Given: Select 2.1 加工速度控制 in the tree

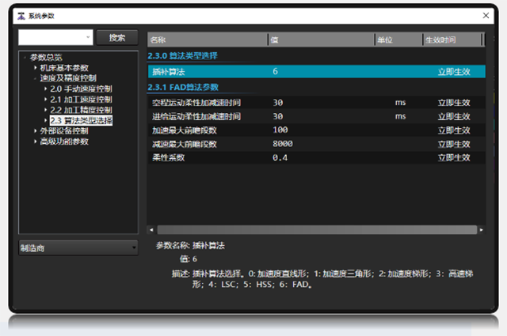Looking at the screenshot, I should [82, 100].
